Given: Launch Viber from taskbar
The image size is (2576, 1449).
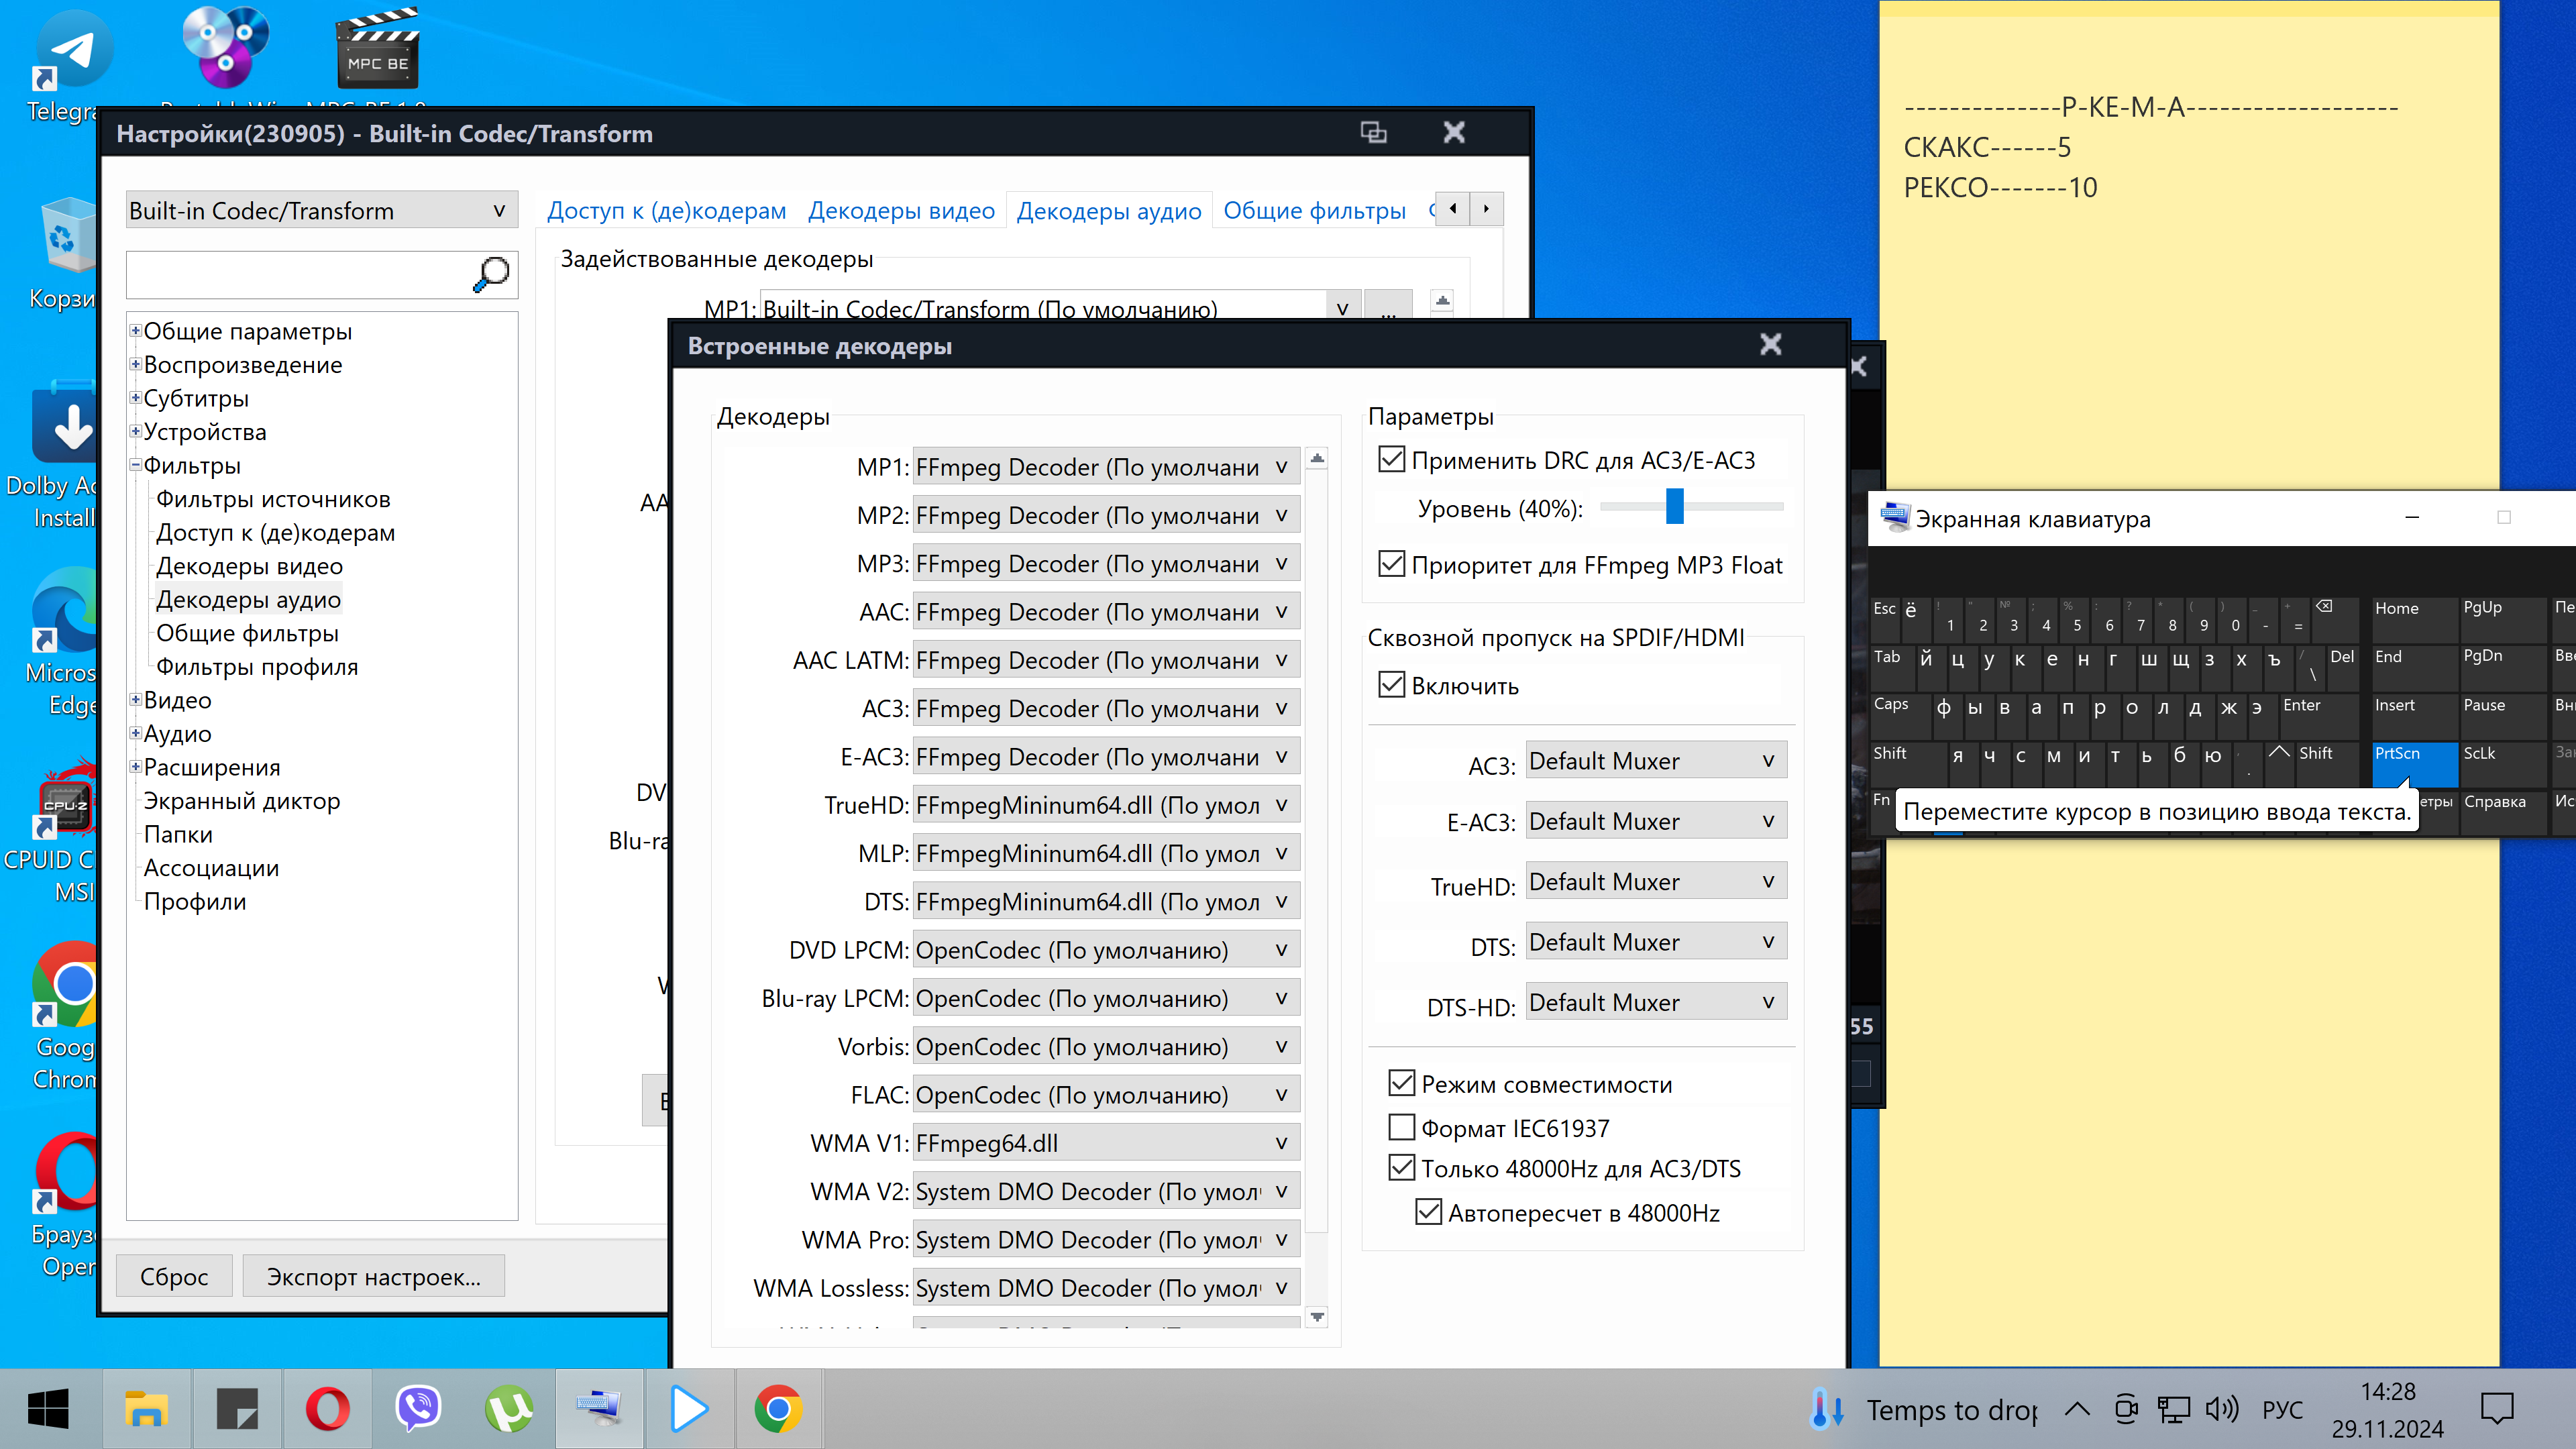Looking at the screenshot, I should point(418,1409).
